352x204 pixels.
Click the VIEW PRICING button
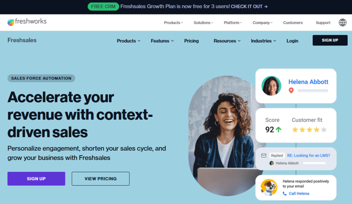click(x=101, y=179)
